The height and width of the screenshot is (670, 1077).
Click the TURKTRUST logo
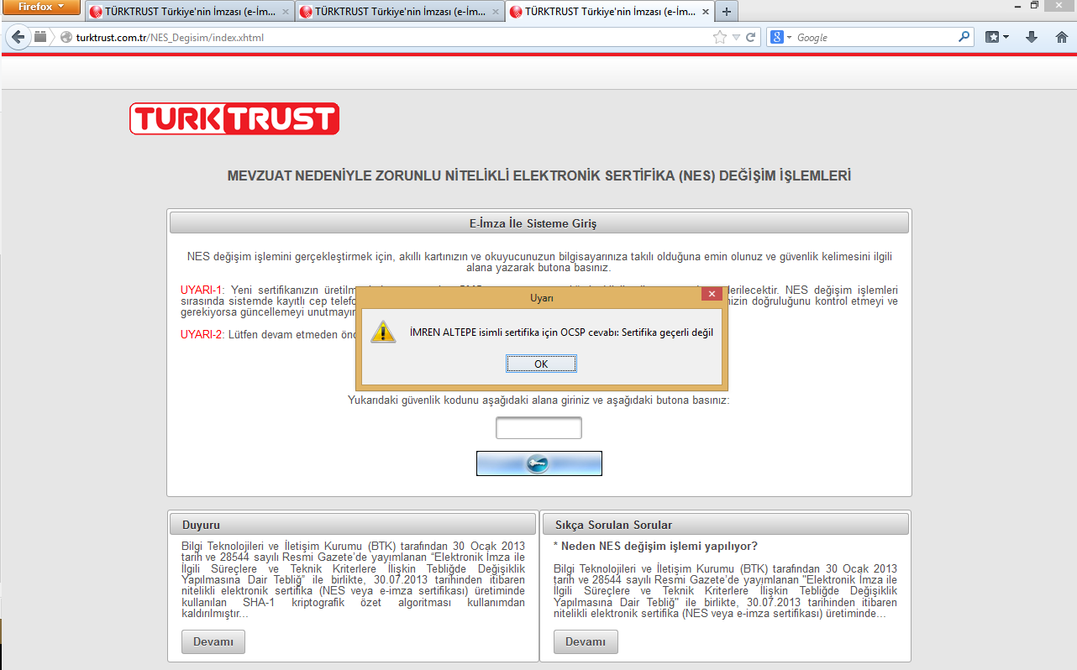click(234, 118)
